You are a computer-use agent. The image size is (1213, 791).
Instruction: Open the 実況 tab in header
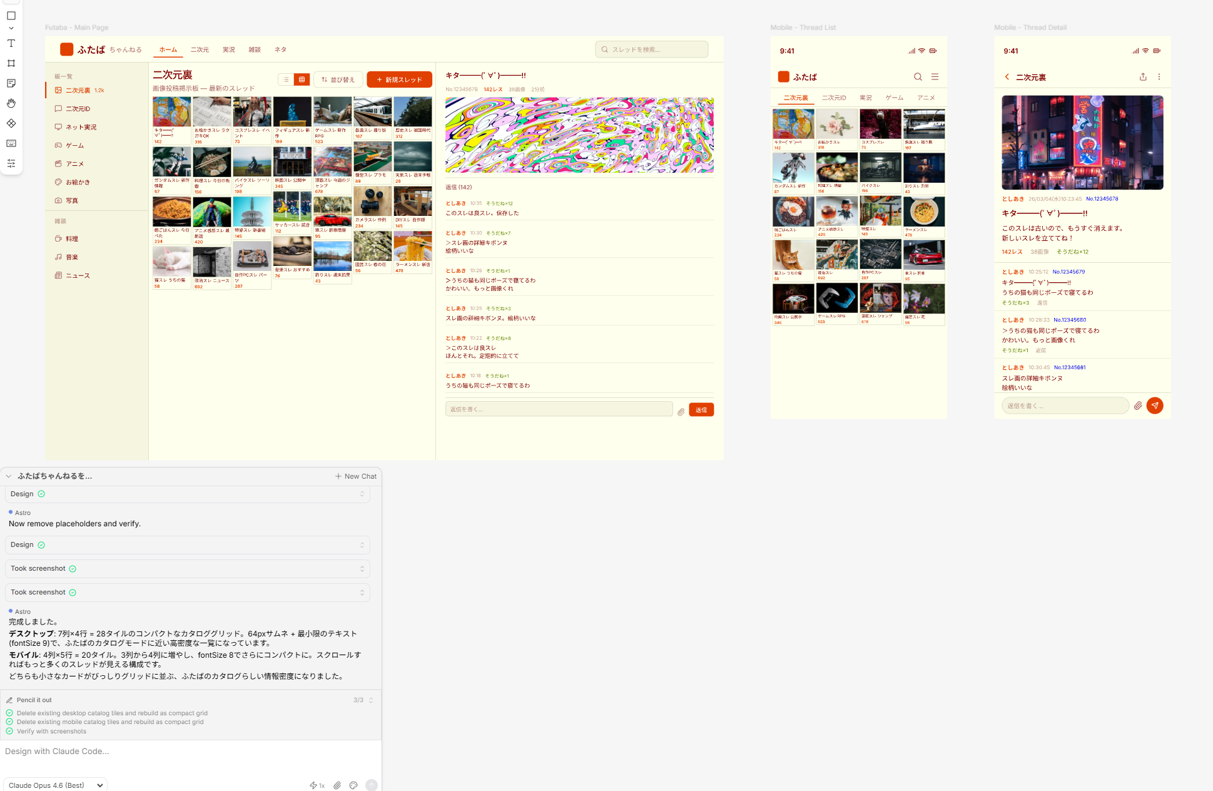tap(229, 49)
